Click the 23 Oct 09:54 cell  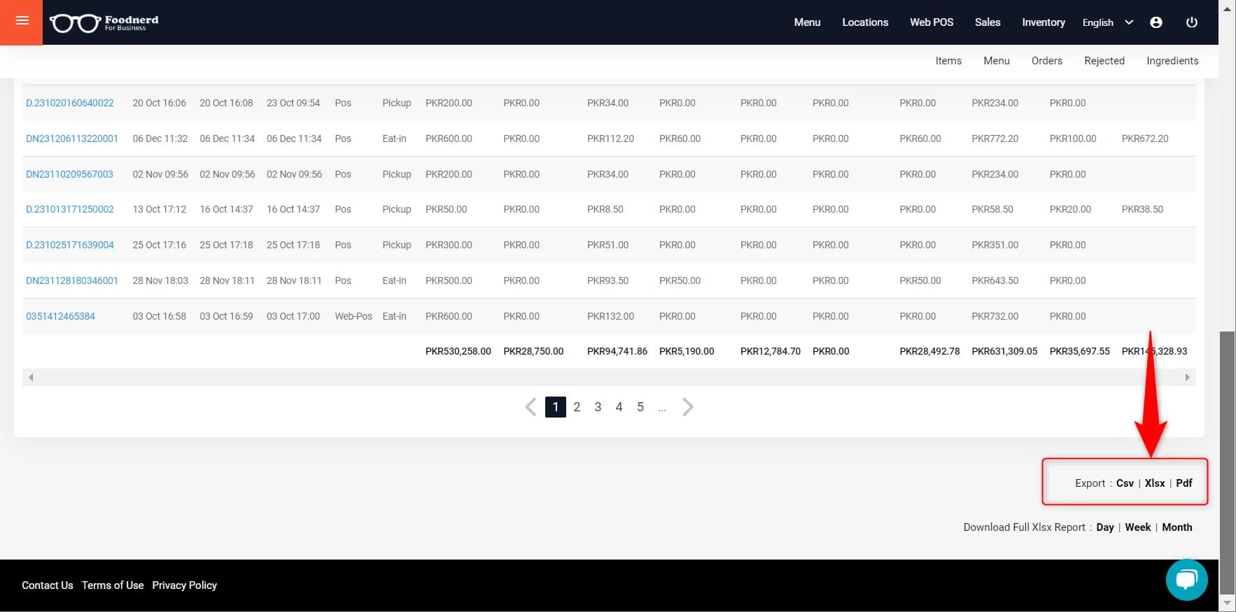tap(293, 103)
